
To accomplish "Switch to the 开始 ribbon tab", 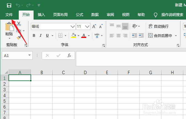I will tap(26, 15).
